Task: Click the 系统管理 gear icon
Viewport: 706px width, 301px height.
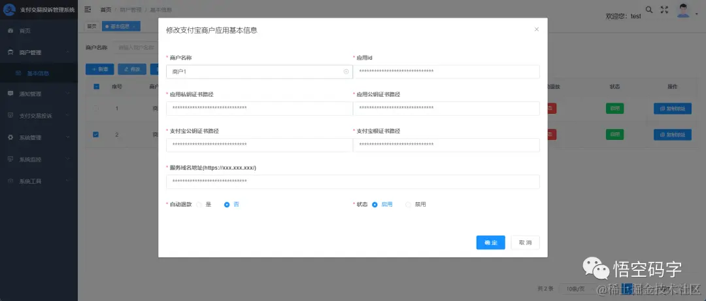Action: 11,137
